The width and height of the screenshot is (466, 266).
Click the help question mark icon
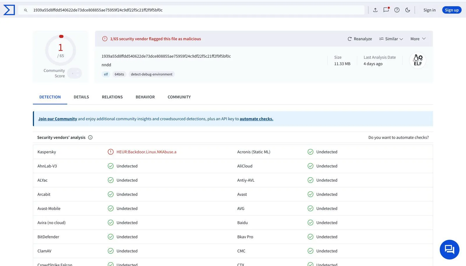point(397,10)
